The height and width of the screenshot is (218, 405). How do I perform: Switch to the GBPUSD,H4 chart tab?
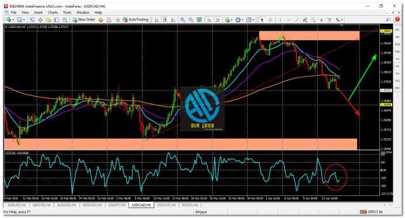point(41,205)
